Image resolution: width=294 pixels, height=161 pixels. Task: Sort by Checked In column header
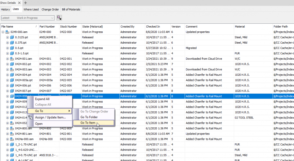tap(158, 26)
